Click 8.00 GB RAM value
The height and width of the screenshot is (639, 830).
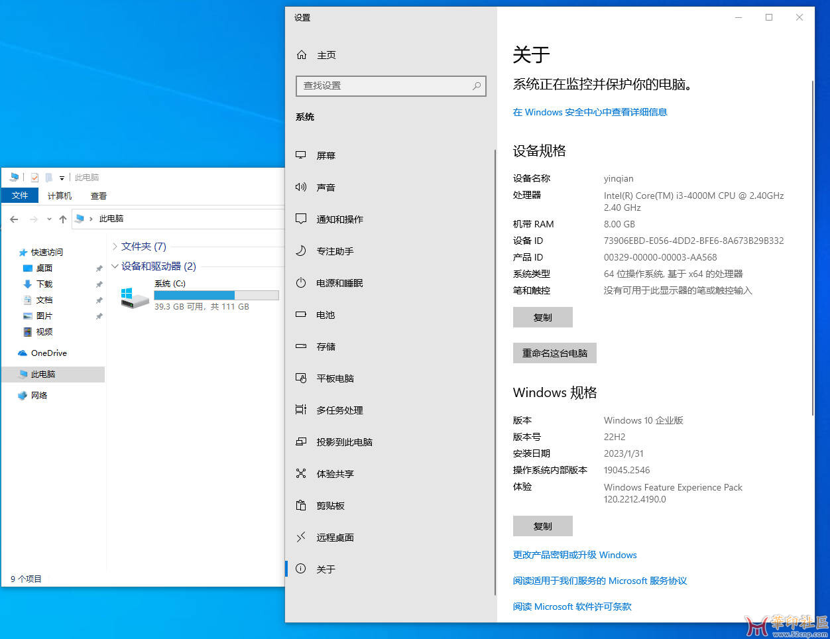tap(619, 224)
